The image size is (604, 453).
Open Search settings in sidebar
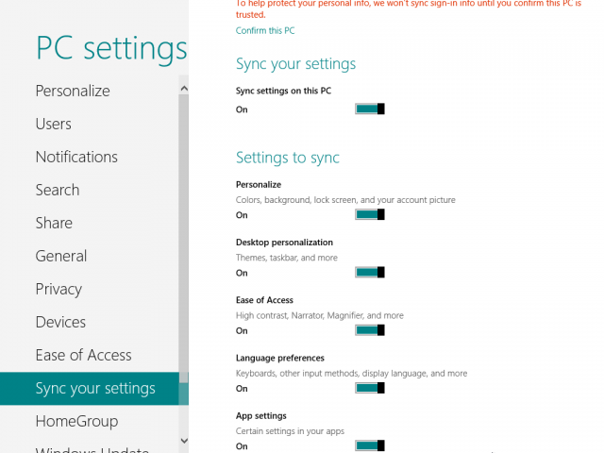pyautogui.click(x=58, y=191)
